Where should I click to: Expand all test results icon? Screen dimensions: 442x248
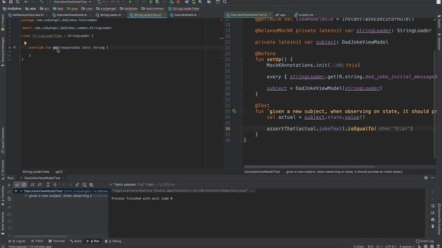click(48, 185)
